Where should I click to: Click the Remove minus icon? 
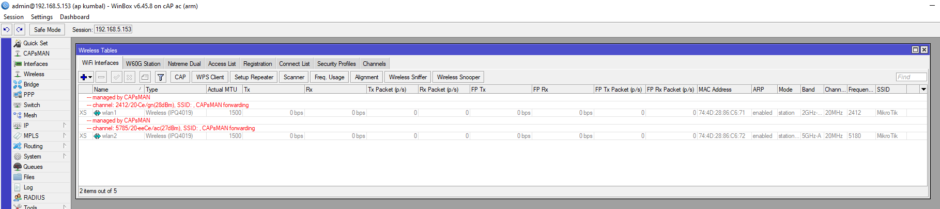point(101,77)
